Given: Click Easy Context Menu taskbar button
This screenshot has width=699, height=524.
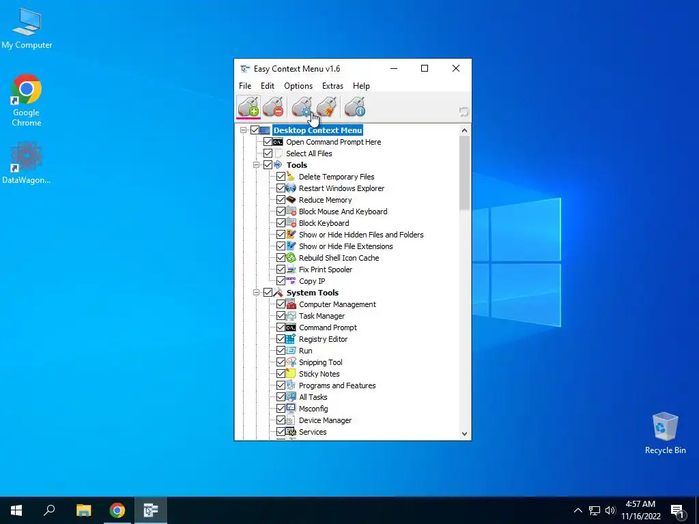Looking at the screenshot, I should [151, 510].
